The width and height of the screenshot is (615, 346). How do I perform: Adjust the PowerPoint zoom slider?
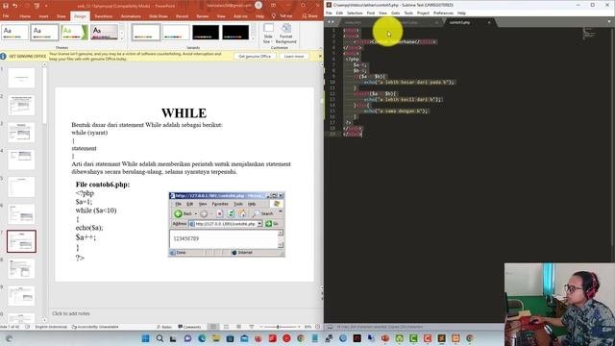coord(278,327)
